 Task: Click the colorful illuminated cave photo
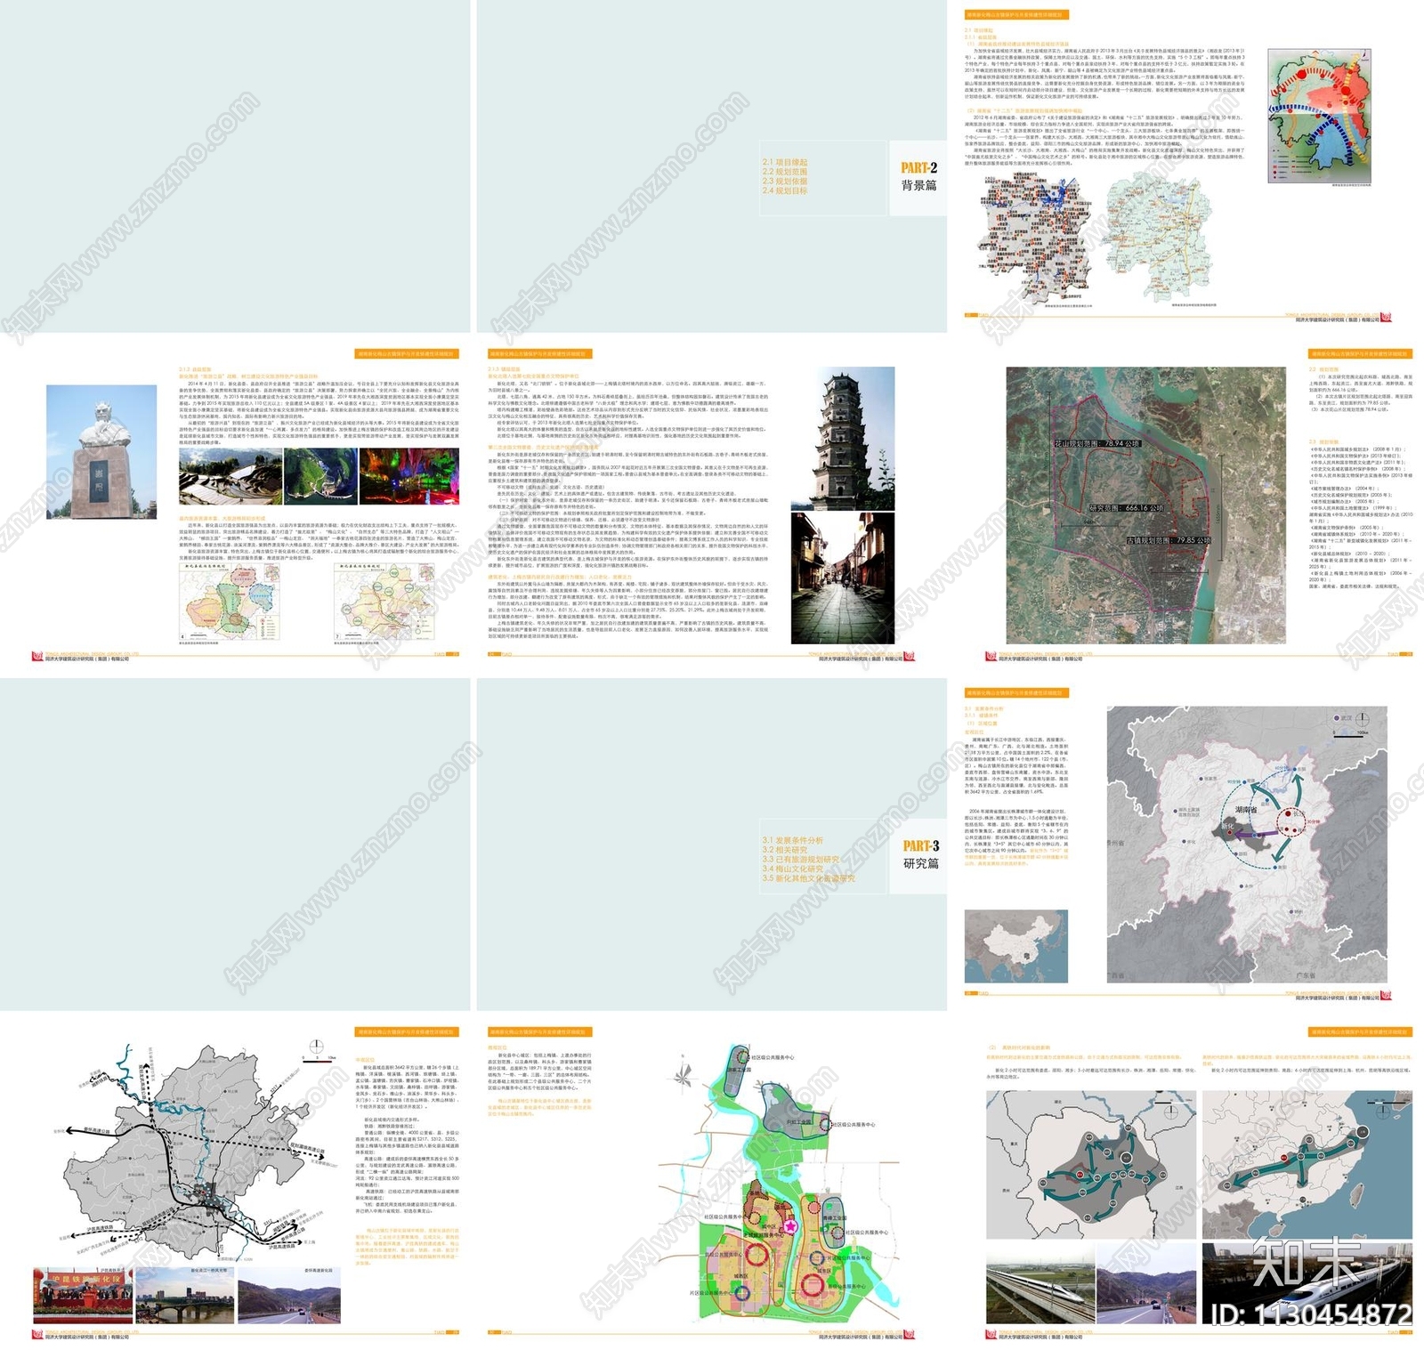pyautogui.click(x=409, y=476)
